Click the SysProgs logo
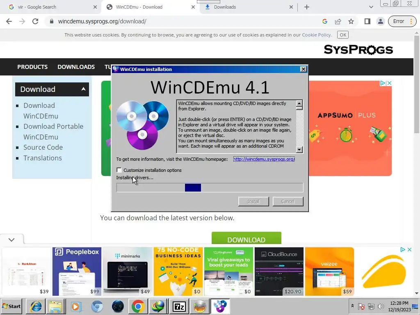This screenshot has width=420, height=315. point(358,50)
